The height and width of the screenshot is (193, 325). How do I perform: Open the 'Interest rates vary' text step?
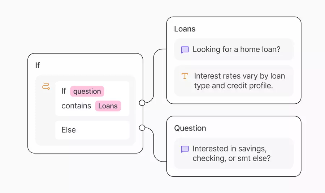(239, 81)
